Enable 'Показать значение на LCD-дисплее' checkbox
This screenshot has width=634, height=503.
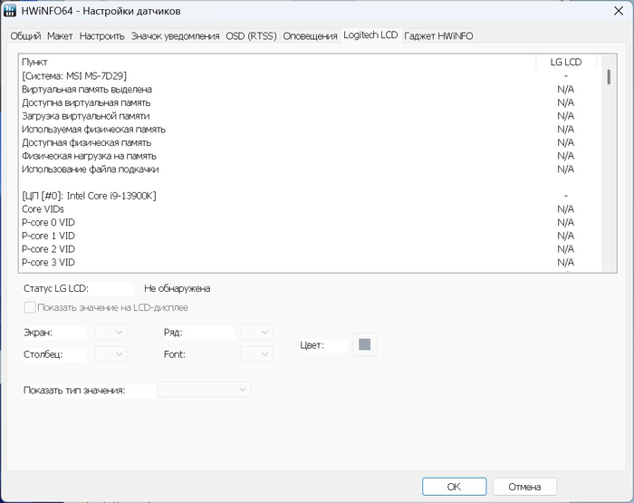(31, 307)
